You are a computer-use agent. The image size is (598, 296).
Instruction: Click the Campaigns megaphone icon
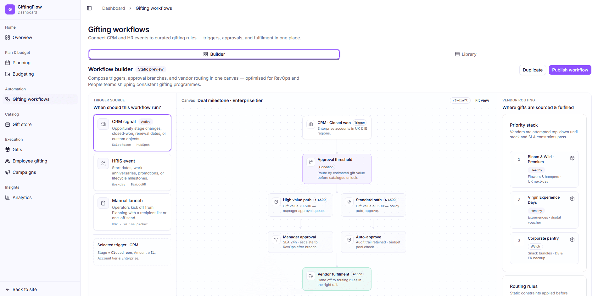point(8,172)
